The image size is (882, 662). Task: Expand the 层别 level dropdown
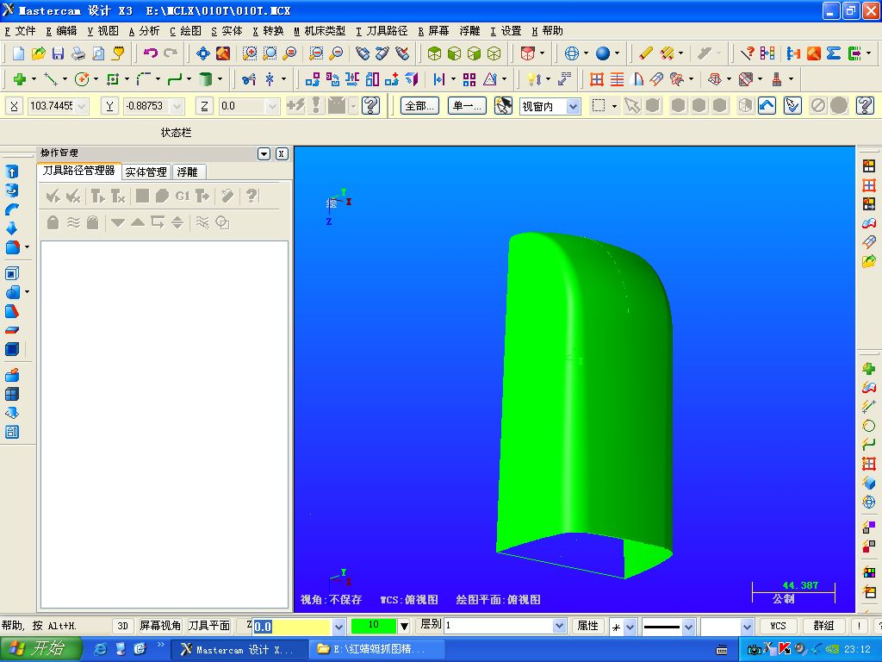tap(559, 626)
